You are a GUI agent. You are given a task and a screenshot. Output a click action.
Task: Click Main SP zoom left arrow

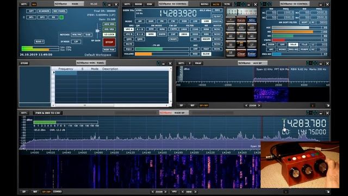pyautogui.click(x=153, y=192)
